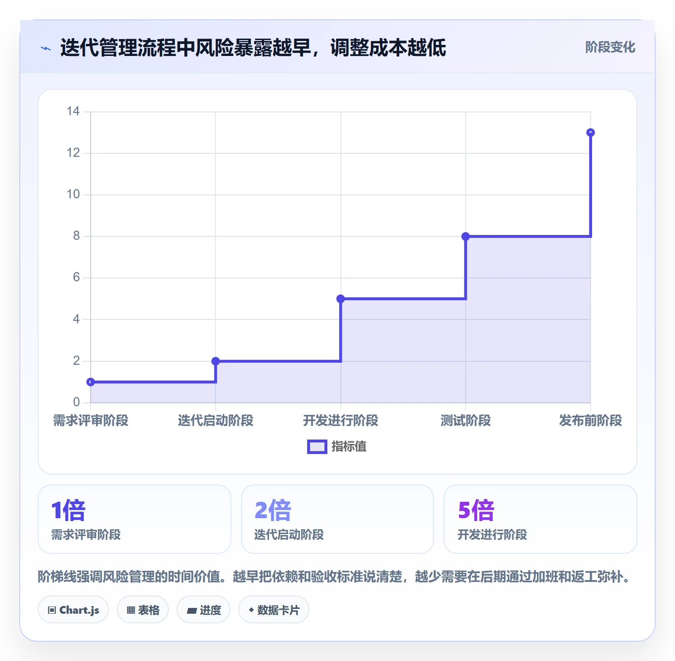Click the y-axis value 14
Screen dimensions: 675x661
click(x=73, y=111)
